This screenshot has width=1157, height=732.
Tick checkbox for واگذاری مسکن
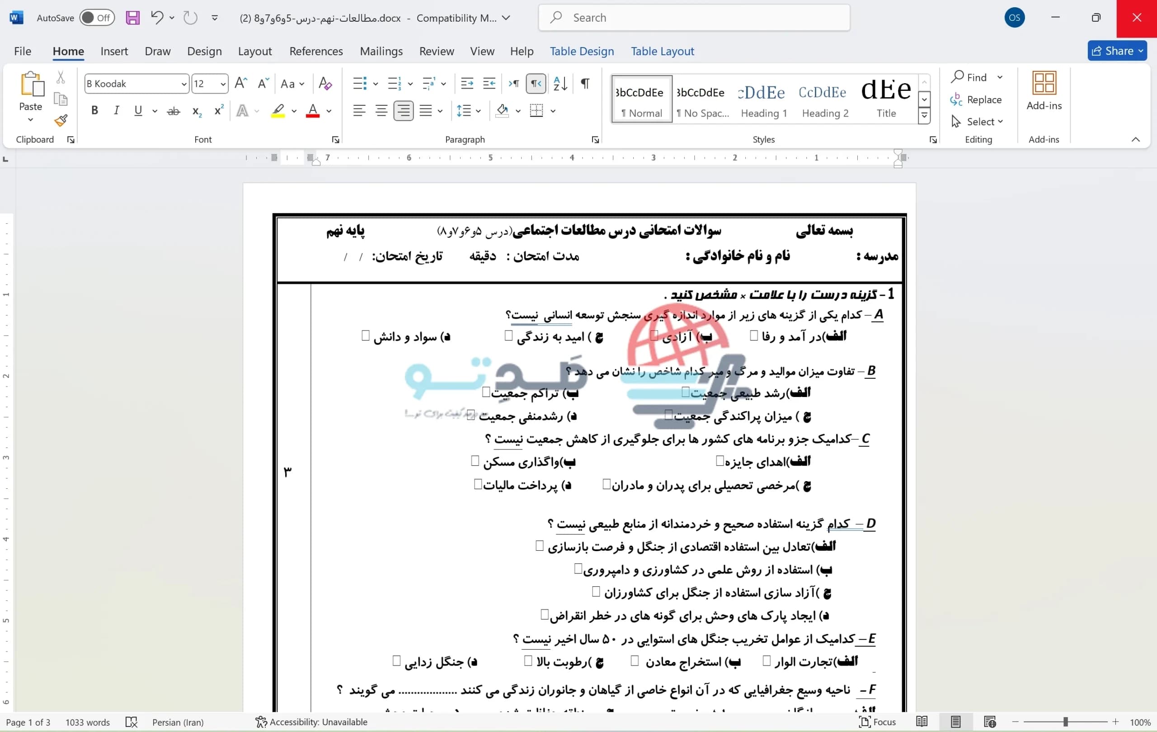[x=475, y=461]
